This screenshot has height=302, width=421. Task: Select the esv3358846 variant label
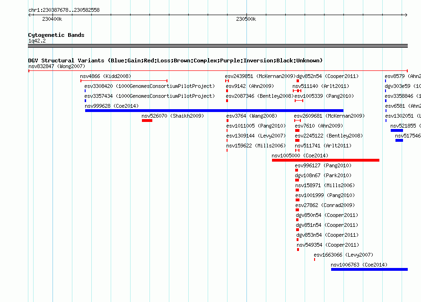coord(403,96)
